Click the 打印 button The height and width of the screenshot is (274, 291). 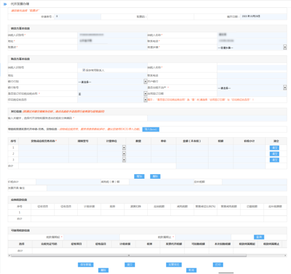click(x=218, y=265)
